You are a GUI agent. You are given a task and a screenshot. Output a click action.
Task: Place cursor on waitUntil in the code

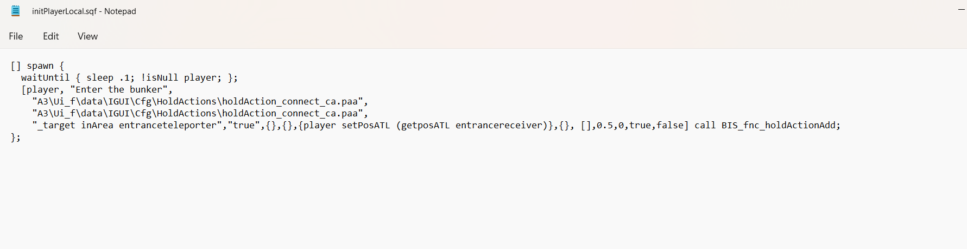coord(46,78)
